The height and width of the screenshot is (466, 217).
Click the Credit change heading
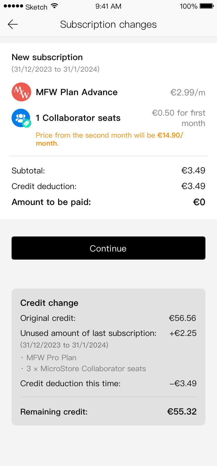pos(49,303)
